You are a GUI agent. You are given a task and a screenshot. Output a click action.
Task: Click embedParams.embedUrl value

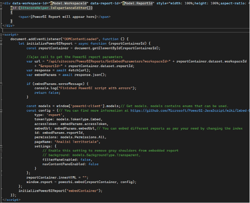(75, 128)
